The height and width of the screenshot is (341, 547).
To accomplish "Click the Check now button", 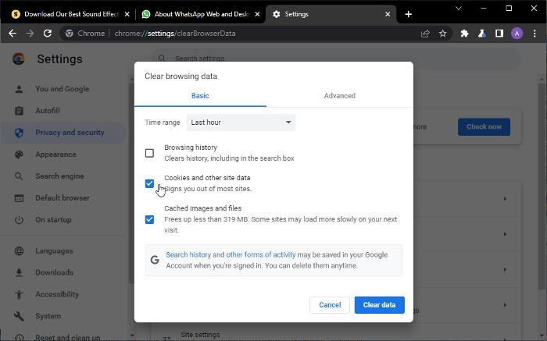I will pyautogui.click(x=484, y=126).
